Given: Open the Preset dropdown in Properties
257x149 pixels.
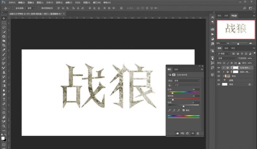Looking at the screenshot, I should coord(187,81).
